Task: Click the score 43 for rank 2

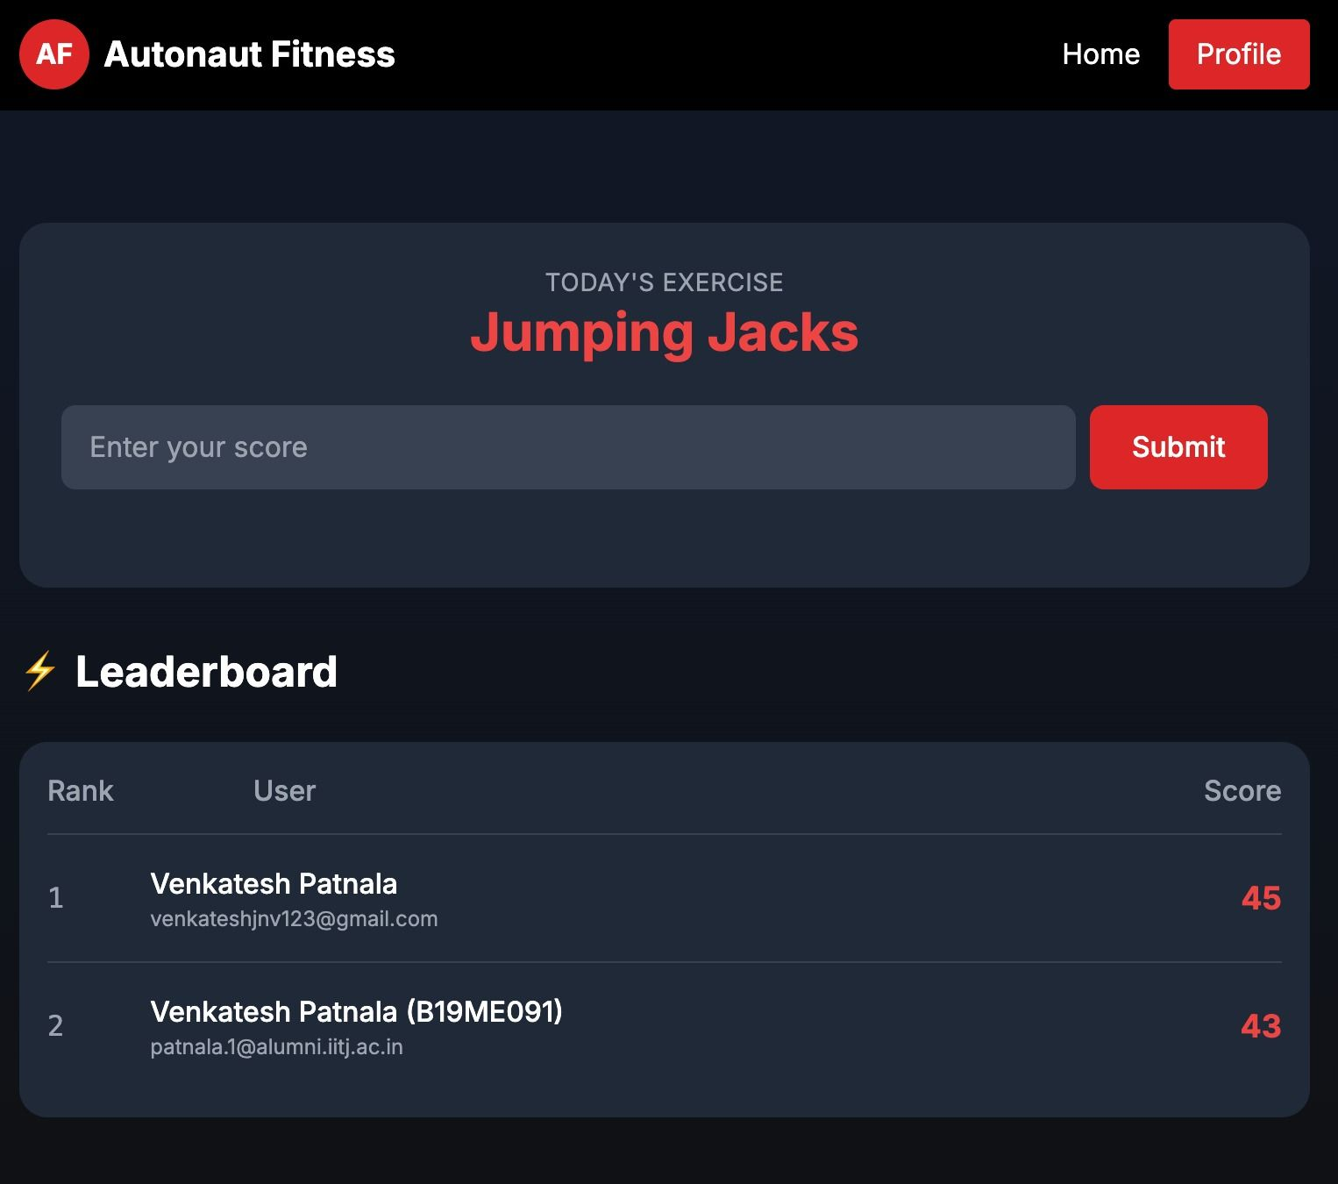Action: [x=1260, y=1026]
